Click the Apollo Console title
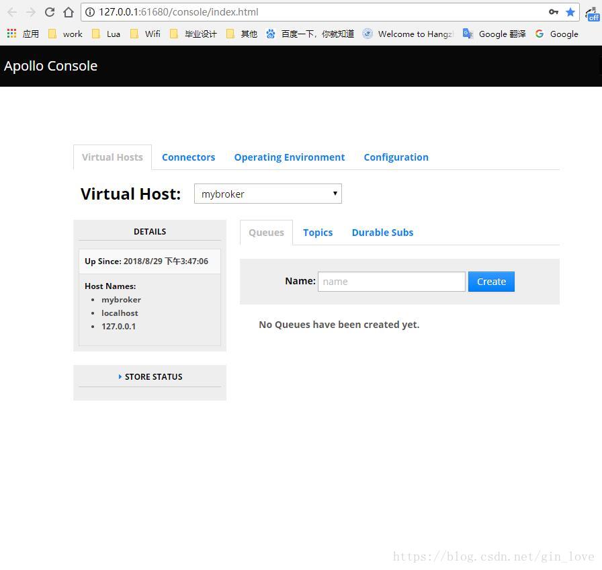Viewport: 602px width, 570px height. click(x=50, y=66)
